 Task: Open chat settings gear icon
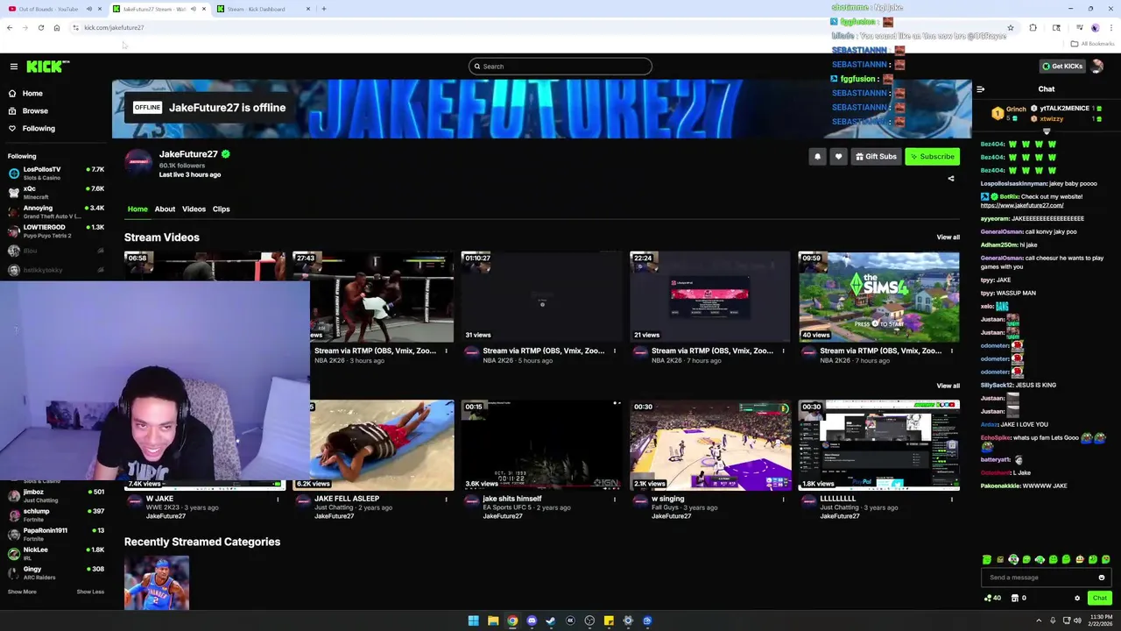pos(1077,598)
